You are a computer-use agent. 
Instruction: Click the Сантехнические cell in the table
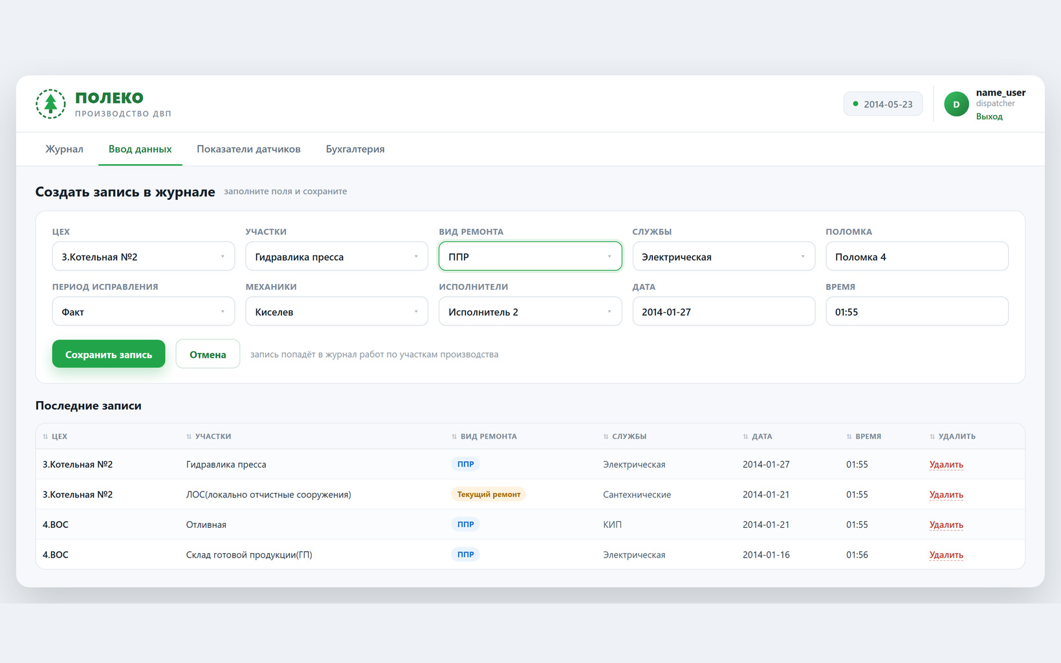point(637,495)
